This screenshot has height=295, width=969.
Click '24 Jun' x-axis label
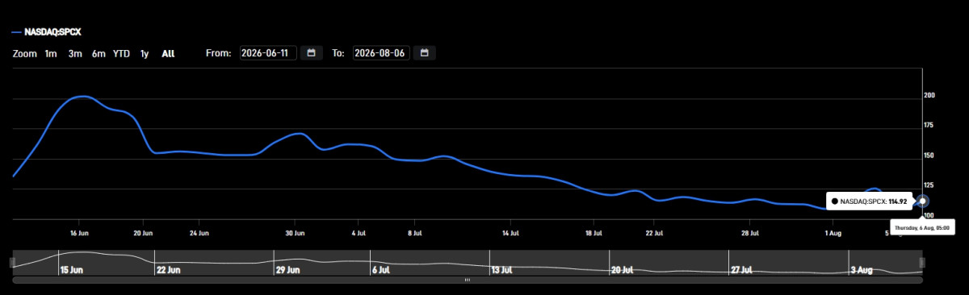tap(199, 233)
